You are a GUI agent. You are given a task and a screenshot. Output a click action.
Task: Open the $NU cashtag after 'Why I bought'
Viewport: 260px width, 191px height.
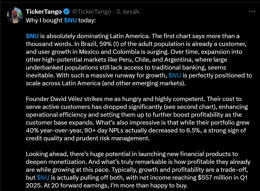[70, 20]
